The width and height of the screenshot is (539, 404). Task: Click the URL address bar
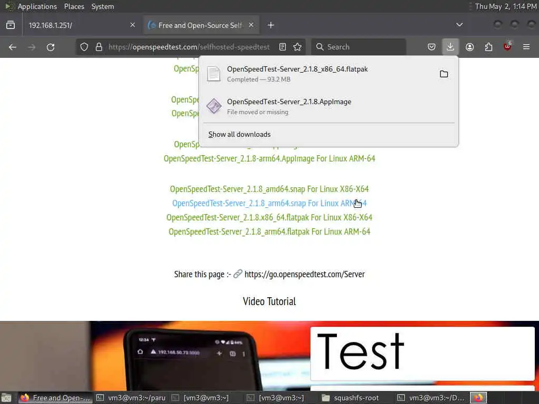189,47
